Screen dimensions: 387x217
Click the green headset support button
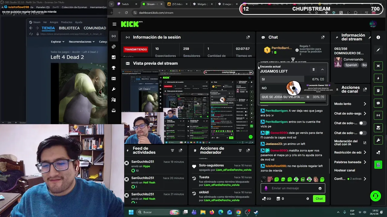point(376,196)
